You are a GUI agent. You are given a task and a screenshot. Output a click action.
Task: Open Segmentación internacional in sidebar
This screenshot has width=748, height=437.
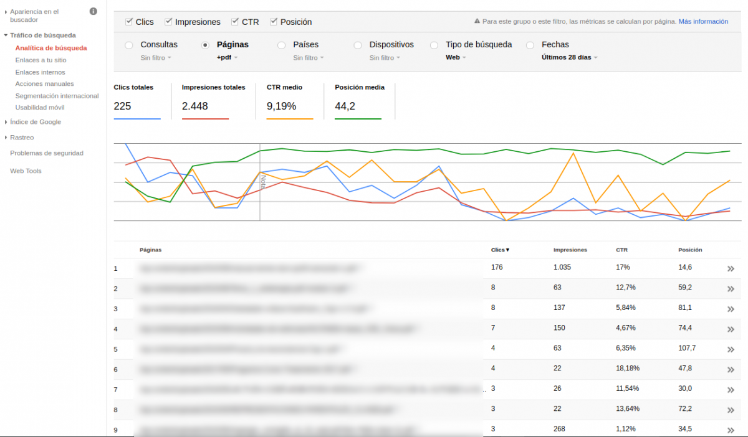[x=57, y=96]
